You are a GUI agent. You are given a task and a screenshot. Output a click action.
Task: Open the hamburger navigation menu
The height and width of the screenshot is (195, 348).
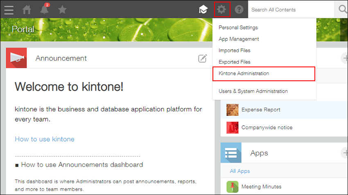point(9,10)
